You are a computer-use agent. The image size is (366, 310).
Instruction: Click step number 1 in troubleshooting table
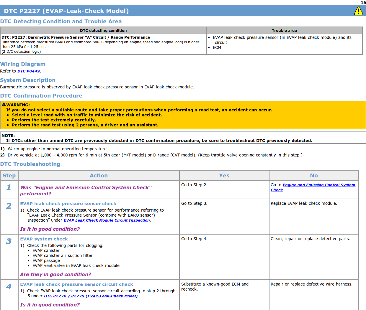(x=9, y=187)
